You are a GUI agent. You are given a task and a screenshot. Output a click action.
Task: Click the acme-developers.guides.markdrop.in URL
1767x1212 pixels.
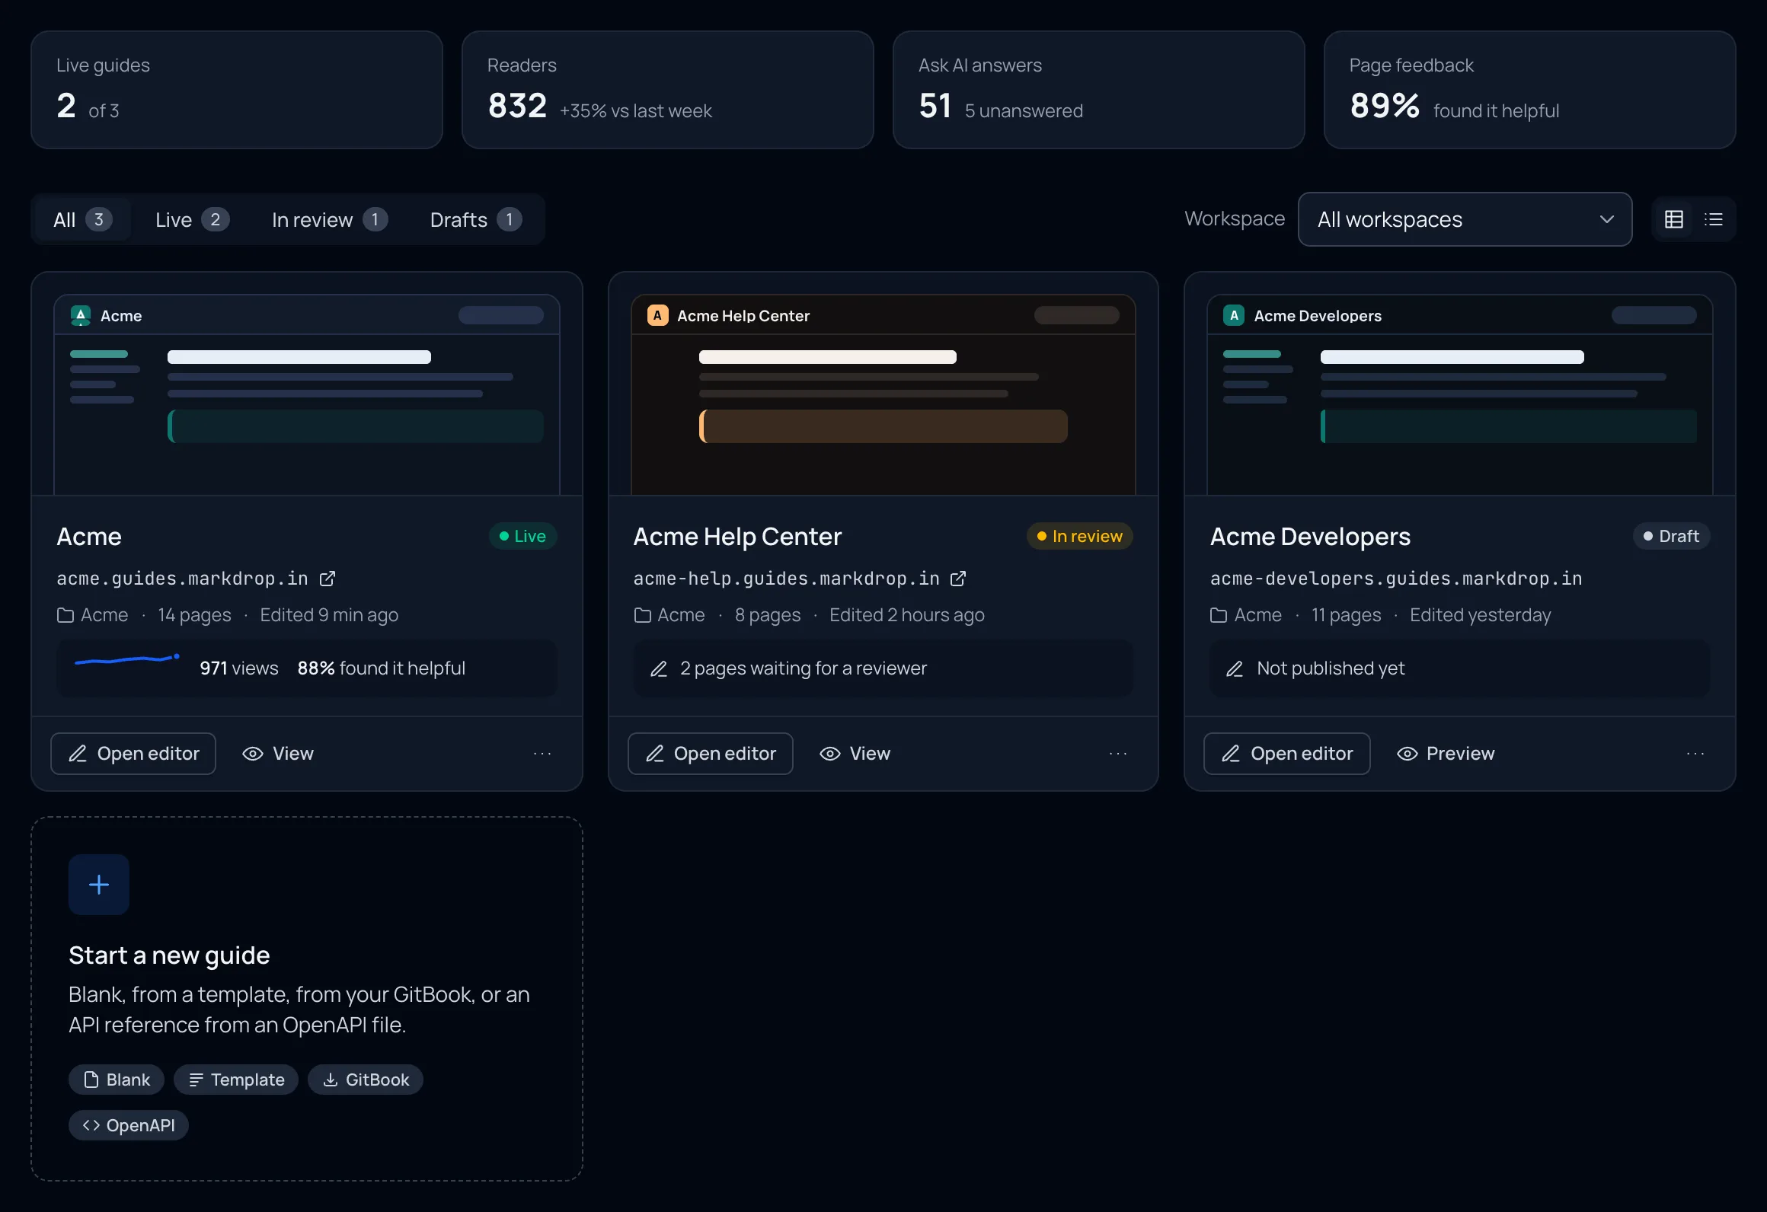point(1396,579)
